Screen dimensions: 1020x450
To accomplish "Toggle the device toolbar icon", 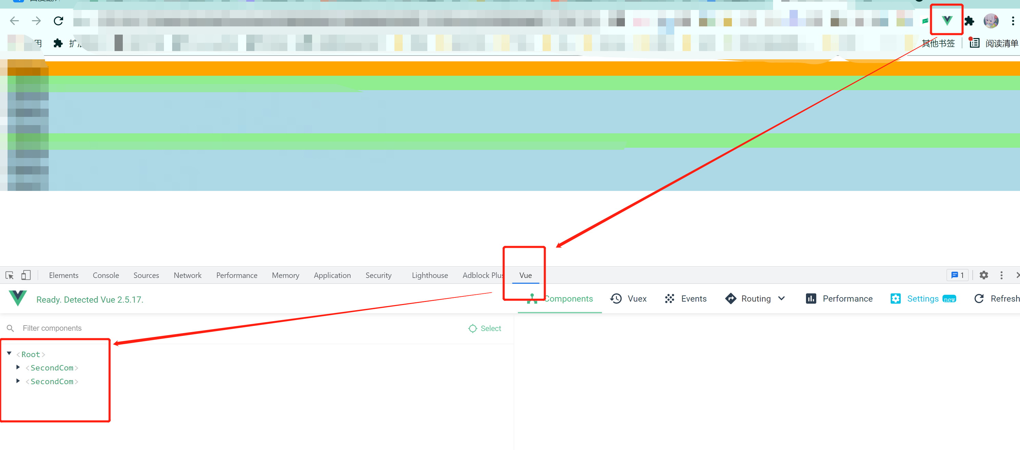I will point(26,275).
